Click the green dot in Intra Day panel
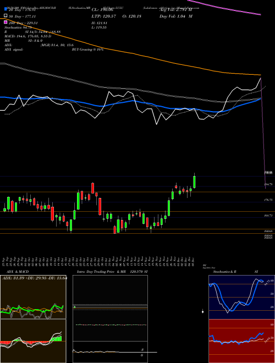This screenshot has width=275, height=363. [x=75, y=307]
